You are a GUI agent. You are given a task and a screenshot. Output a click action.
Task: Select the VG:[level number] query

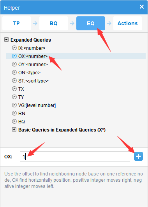click(x=37, y=105)
